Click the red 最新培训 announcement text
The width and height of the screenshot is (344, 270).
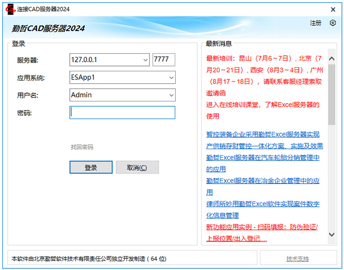point(264,76)
